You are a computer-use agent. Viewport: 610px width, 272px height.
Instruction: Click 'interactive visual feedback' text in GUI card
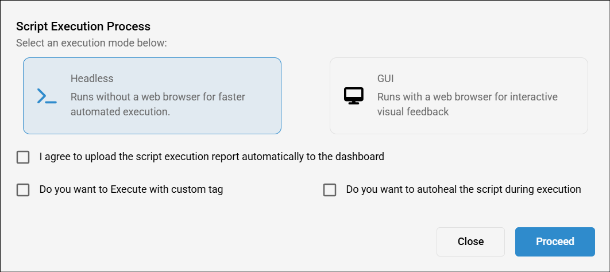click(x=412, y=112)
